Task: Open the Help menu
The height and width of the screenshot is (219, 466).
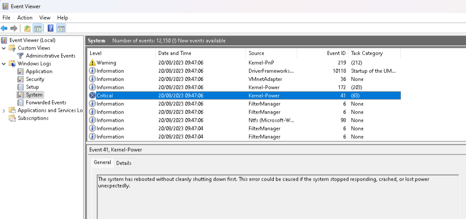Action: (x=62, y=18)
